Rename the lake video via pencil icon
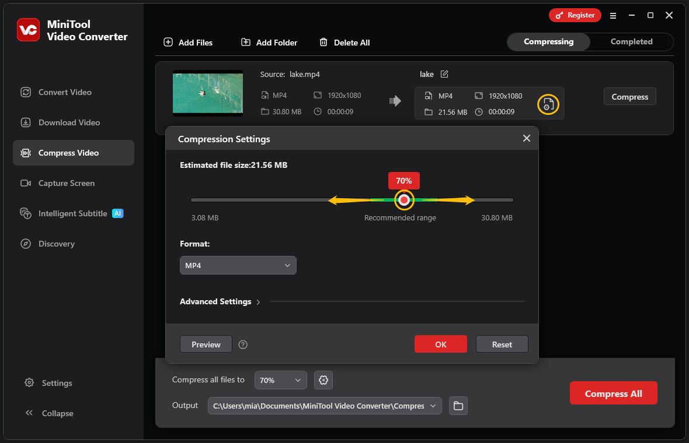The image size is (689, 443). [x=444, y=74]
